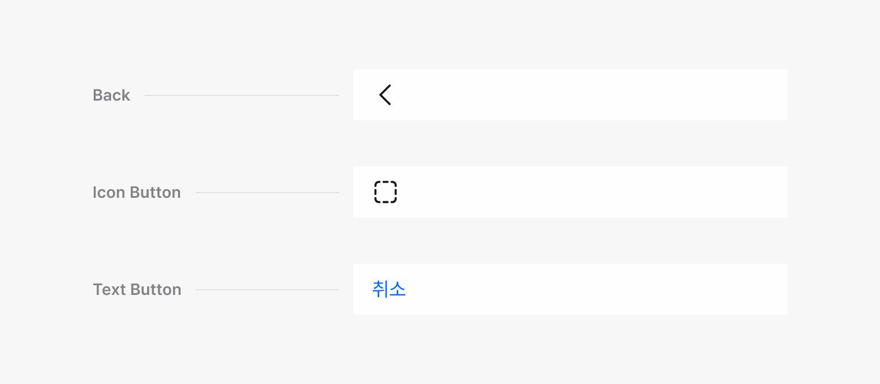The height and width of the screenshot is (384, 880).
Task: Click the connector line beside Icon Button label
Action: [267, 193]
